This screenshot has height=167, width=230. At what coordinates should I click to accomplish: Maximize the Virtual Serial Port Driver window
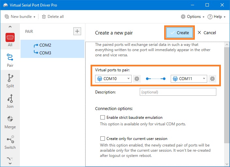tap(207, 5)
